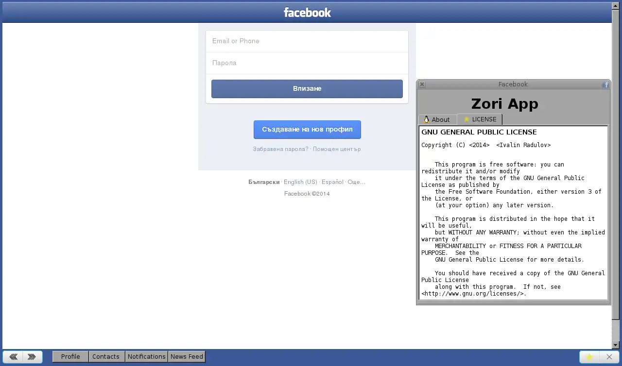
Task: Click the vertical scrollbar thumb
Action: [616, 164]
